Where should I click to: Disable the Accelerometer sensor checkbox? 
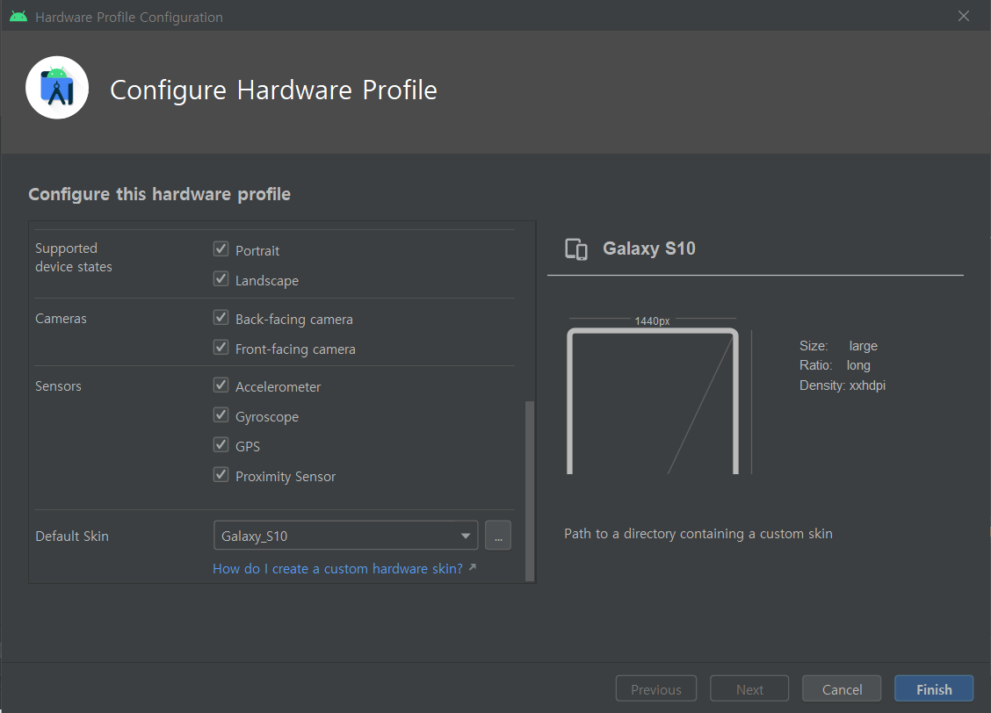tap(221, 385)
